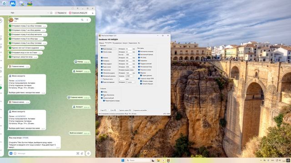Switch to the Настройки tab

tap(108, 43)
